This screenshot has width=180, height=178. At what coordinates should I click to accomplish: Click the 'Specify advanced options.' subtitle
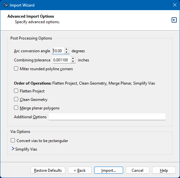37,22
